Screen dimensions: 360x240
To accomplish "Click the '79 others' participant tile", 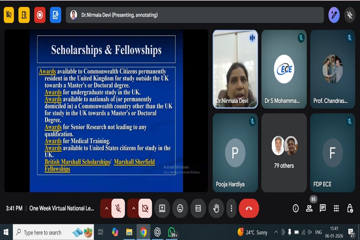I will point(284,153).
